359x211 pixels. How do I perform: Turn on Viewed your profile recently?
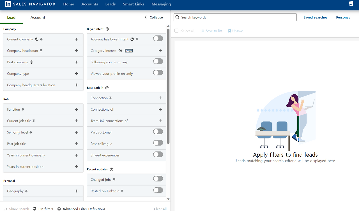click(x=158, y=73)
